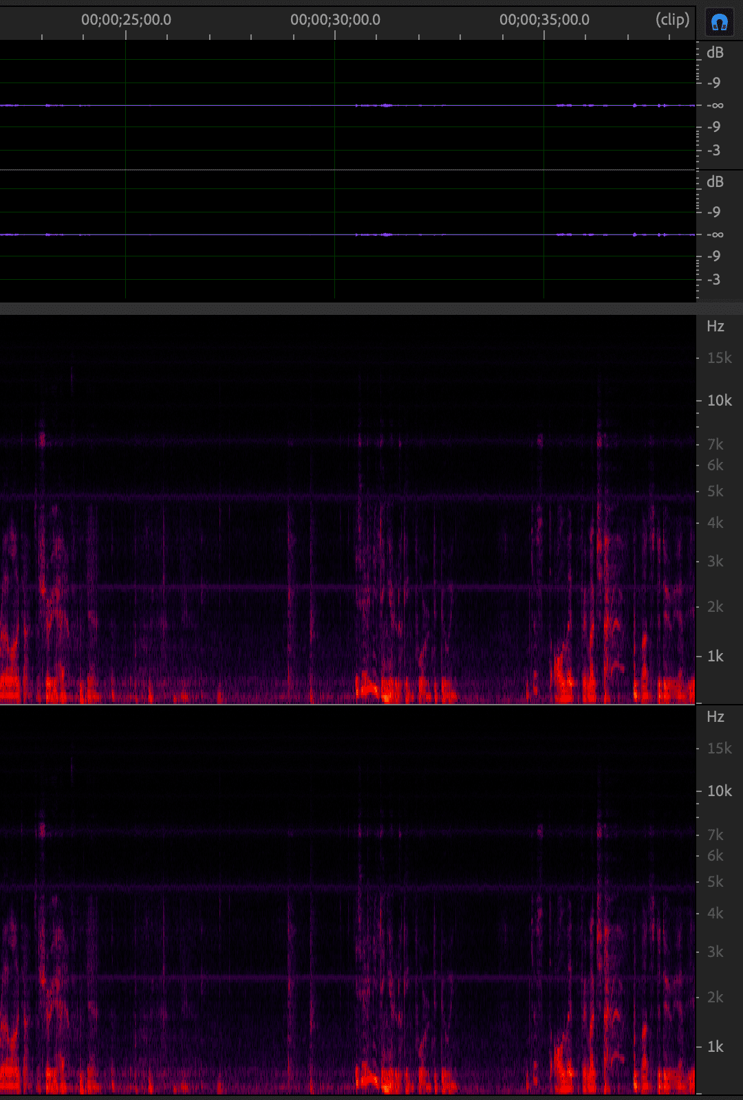Click the -∞ mark on top dB scale

(x=715, y=106)
